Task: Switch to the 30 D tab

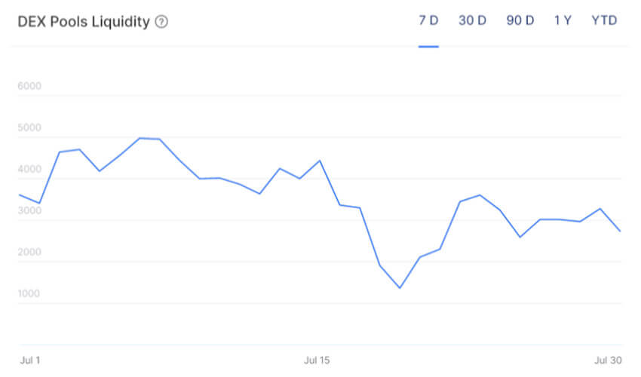Action: click(x=472, y=20)
